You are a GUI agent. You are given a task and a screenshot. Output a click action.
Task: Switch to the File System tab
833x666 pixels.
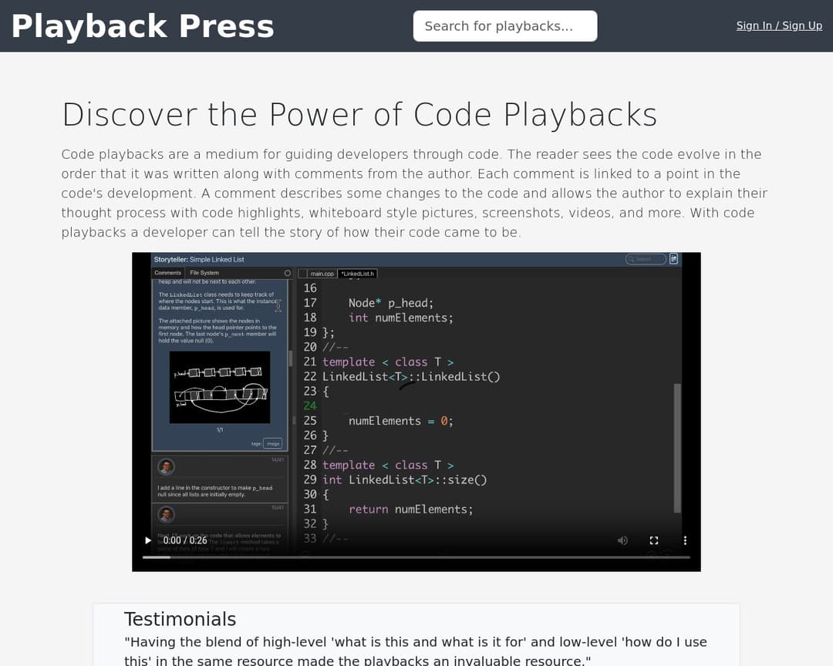(204, 273)
